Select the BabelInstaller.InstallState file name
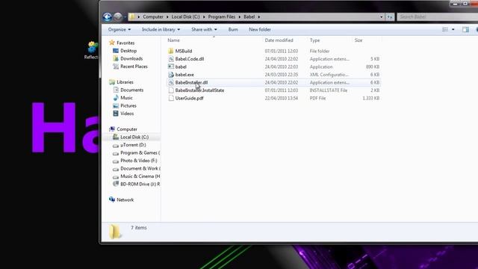The height and width of the screenshot is (269, 478). pos(199,90)
